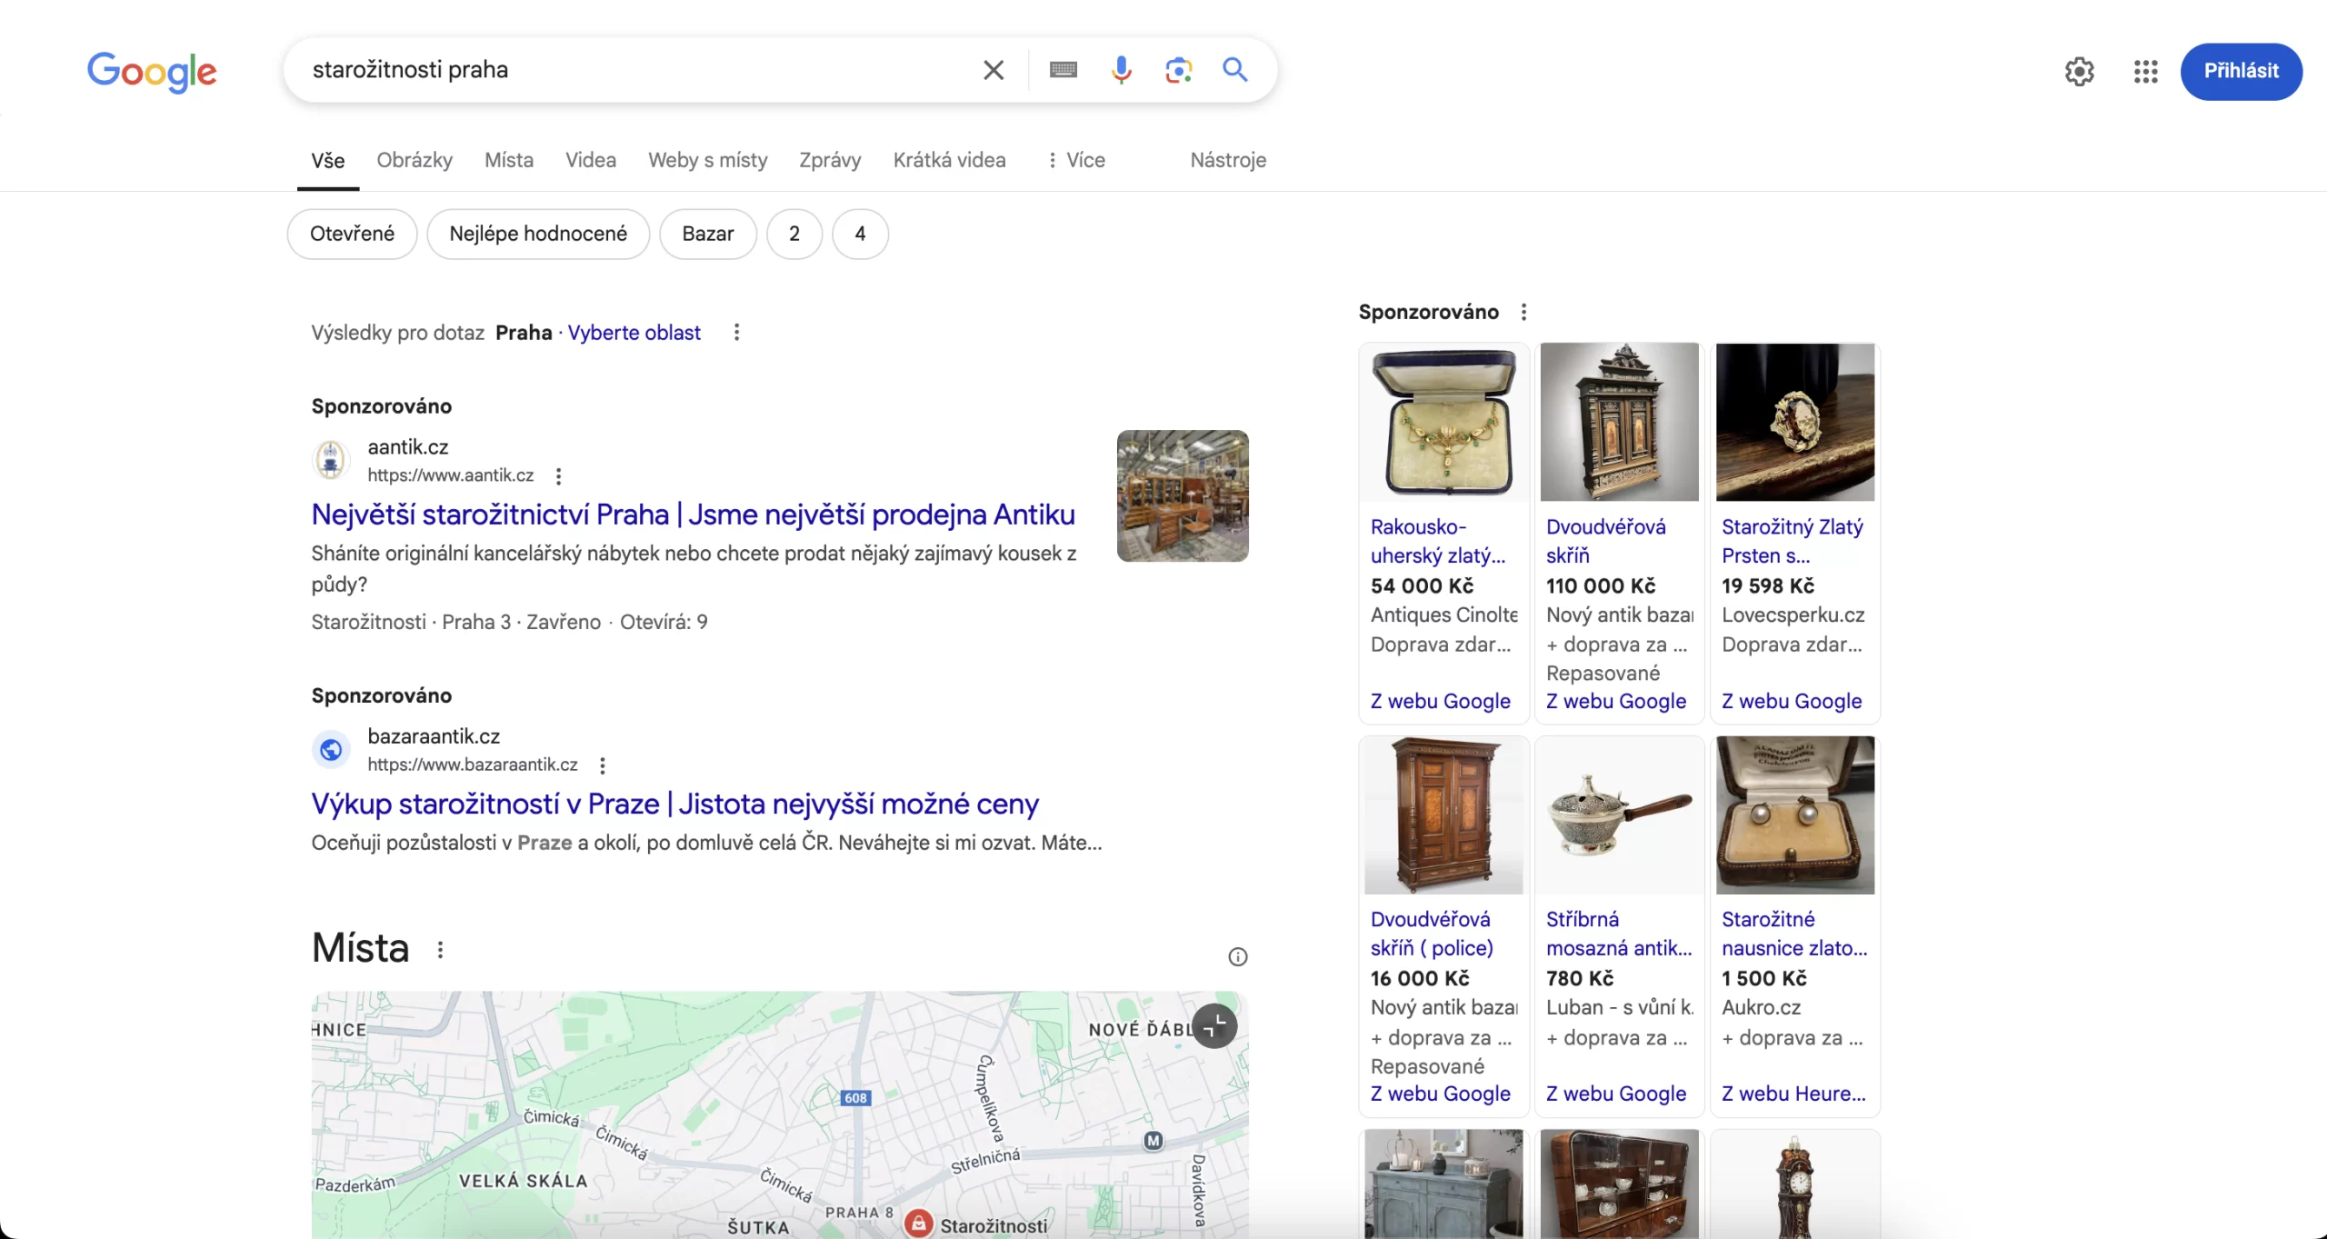Open the Vyberte oblast link
The image size is (2327, 1239).
634,333
